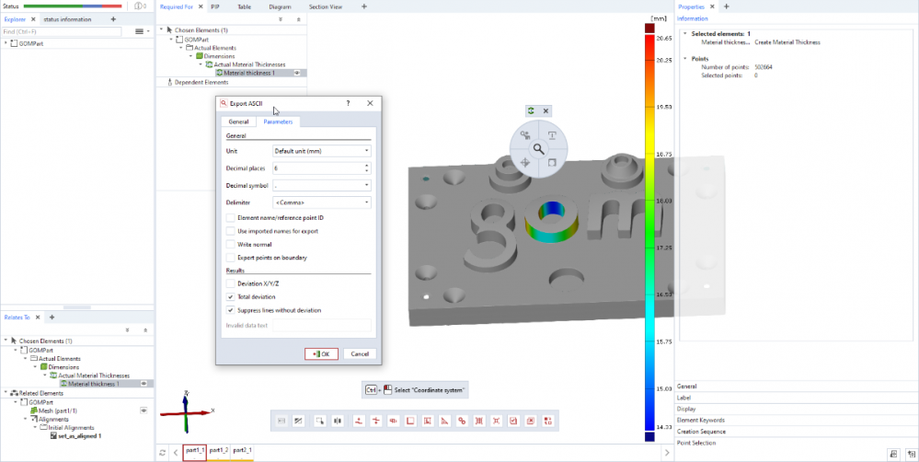
Task: Click OK in Export ASCII dialog
Action: (322, 353)
